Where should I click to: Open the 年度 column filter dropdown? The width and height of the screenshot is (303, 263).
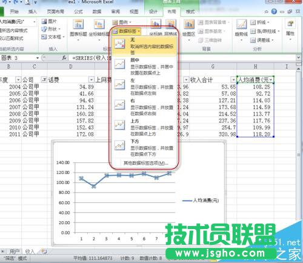tap(18, 80)
